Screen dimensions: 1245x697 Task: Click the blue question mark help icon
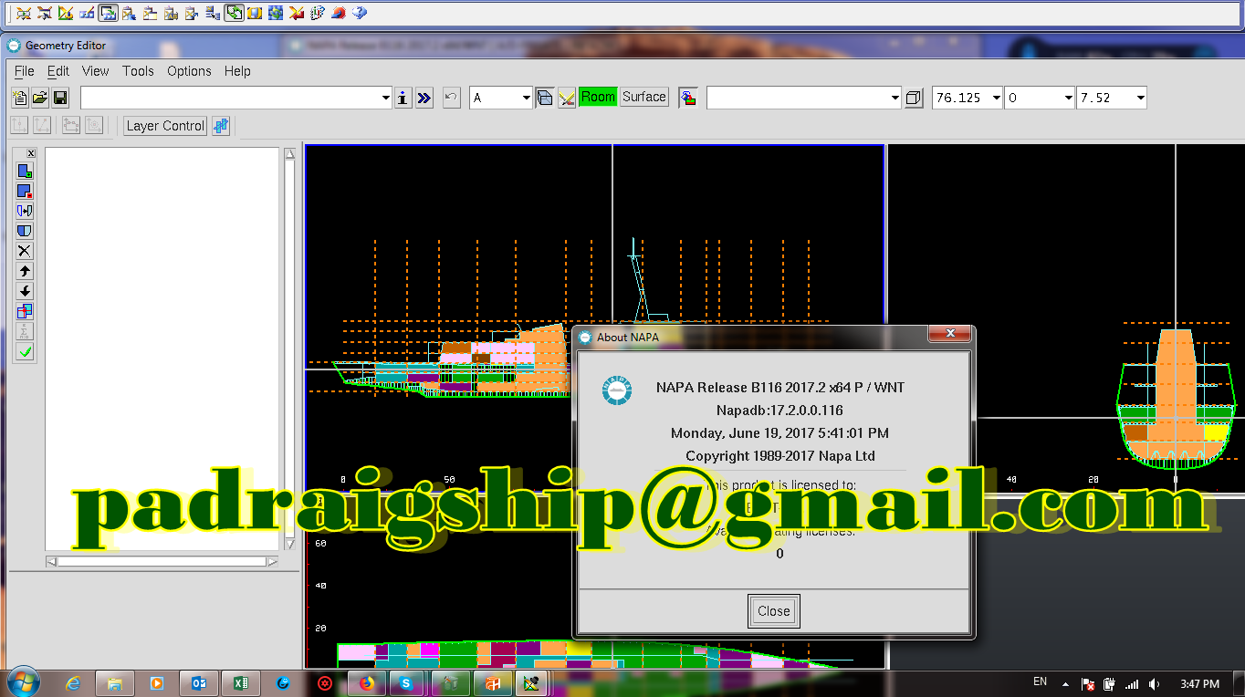tap(360, 13)
